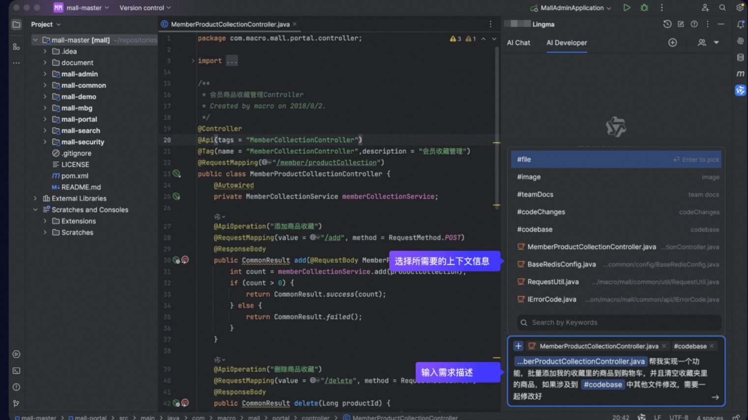Remove MemberProductCollectionController.java context tag
The image size is (748, 420).
click(x=664, y=346)
